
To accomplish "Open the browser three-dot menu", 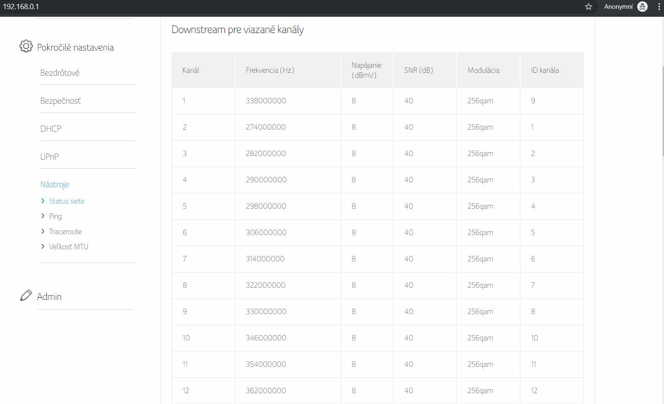I will click(x=659, y=7).
